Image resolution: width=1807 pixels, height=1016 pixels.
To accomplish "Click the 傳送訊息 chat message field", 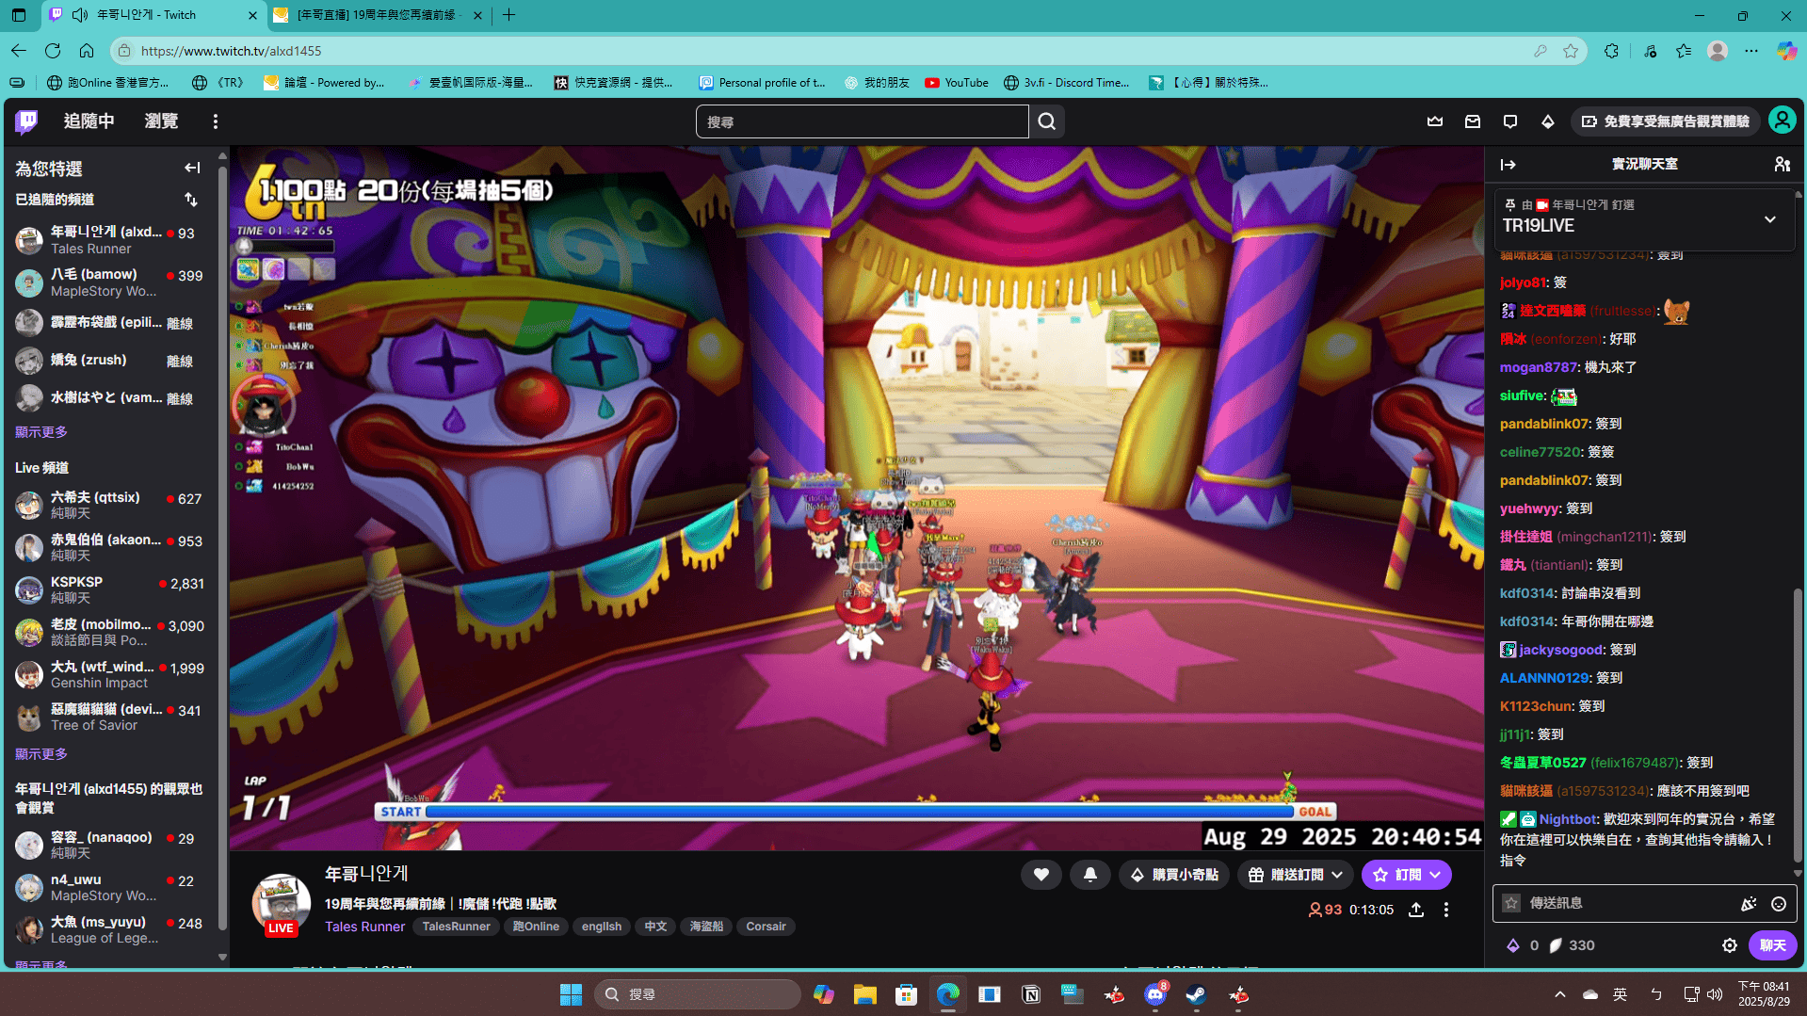I will pyautogui.click(x=1629, y=903).
